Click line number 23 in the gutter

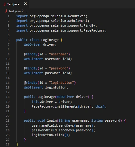point(7,121)
